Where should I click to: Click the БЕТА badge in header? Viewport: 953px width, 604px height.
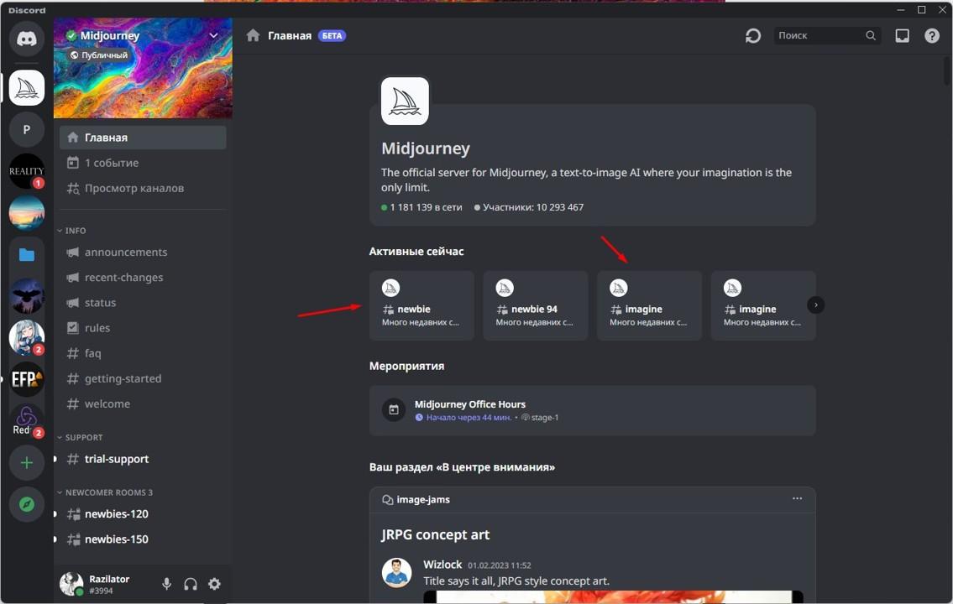[x=332, y=36]
